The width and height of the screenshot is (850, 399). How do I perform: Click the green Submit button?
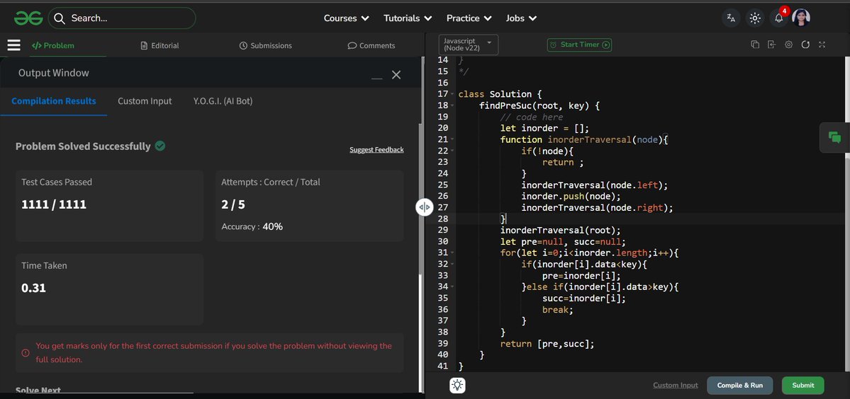[803, 386]
